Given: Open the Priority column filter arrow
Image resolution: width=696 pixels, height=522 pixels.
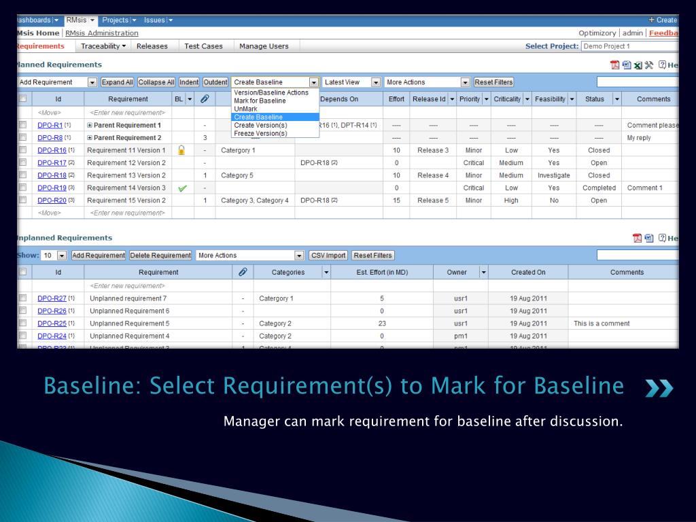Looking at the screenshot, I should (487, 99).
